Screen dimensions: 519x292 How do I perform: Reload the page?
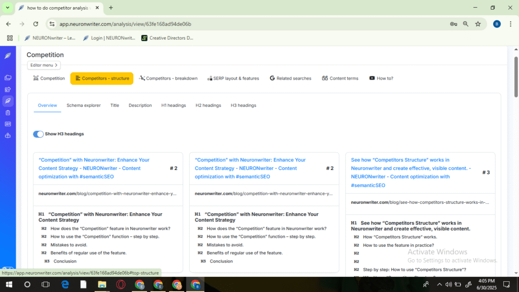[x=36, y=24]
